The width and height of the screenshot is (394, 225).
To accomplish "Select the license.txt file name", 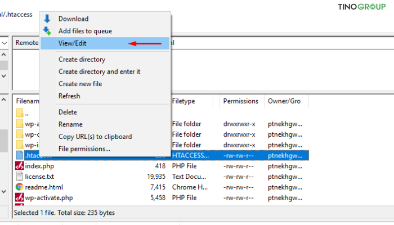I will point(39,177).
